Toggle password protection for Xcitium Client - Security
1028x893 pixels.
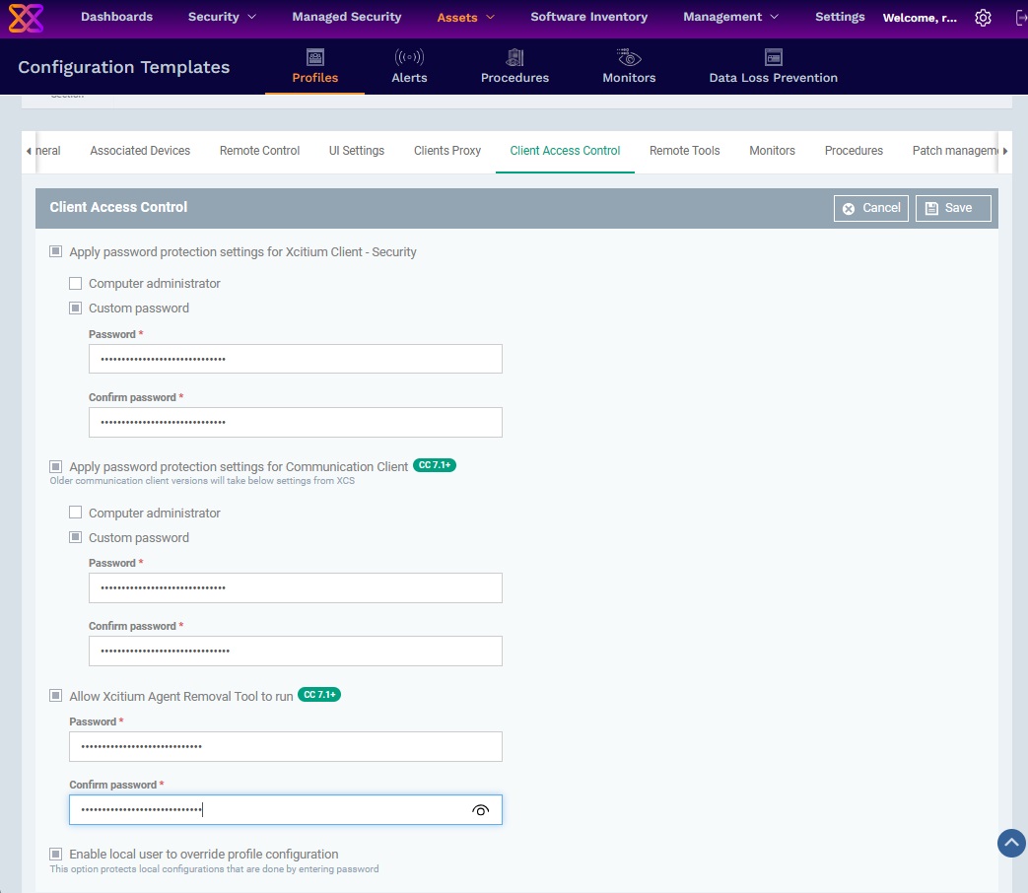(56, 251)
